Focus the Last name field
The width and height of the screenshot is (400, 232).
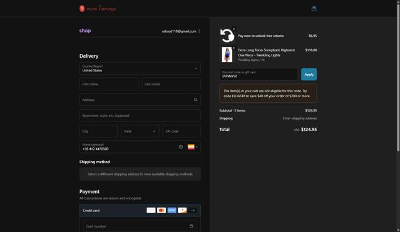(171, 84)
